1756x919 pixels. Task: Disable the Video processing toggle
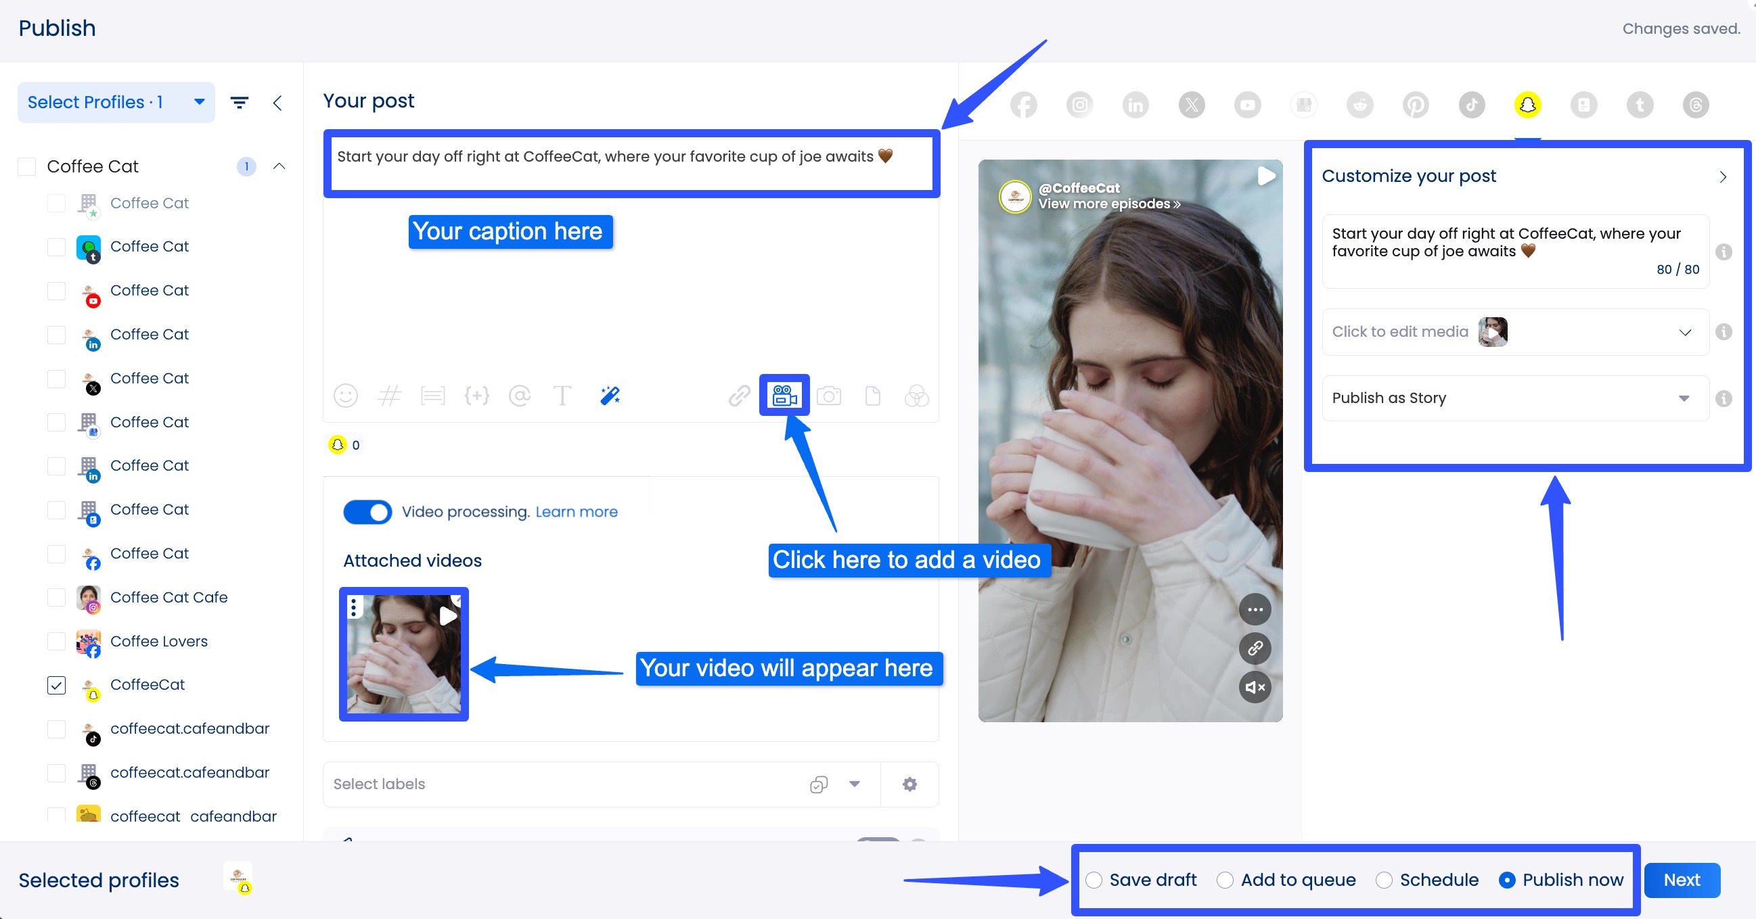[x=367, y=512]
